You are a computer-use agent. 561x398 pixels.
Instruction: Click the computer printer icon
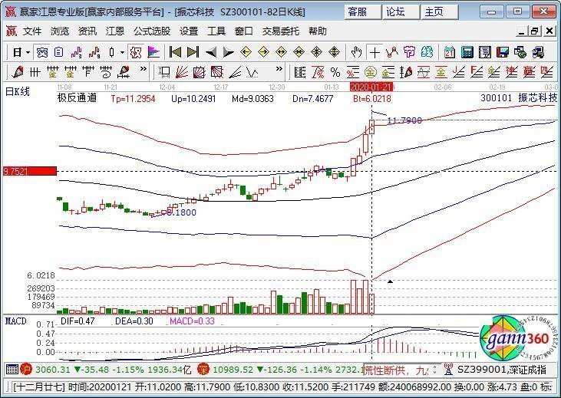538,53
